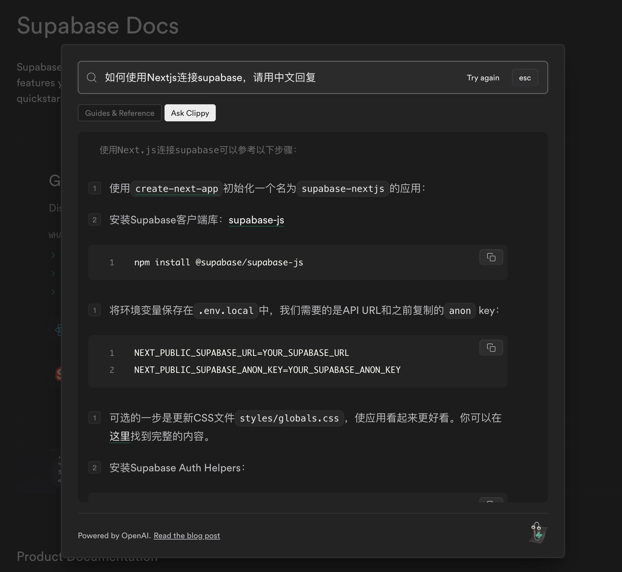Click the Try again button

pyautogui.click(x=483, y=78)
